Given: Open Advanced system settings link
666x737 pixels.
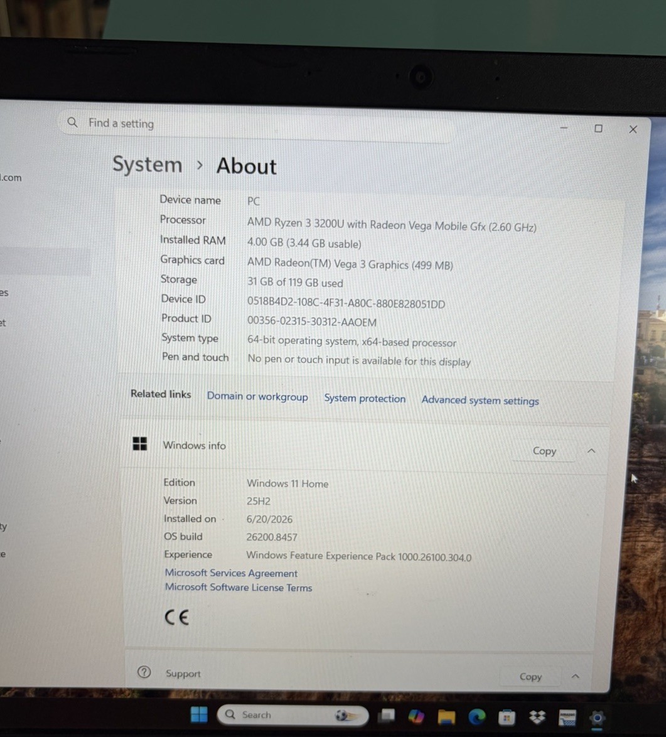Looking at the screenshot, I should point(480,401).
